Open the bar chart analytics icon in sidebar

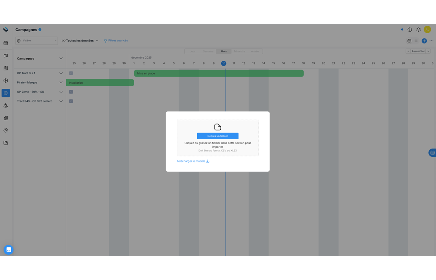(x=5, y=118)
